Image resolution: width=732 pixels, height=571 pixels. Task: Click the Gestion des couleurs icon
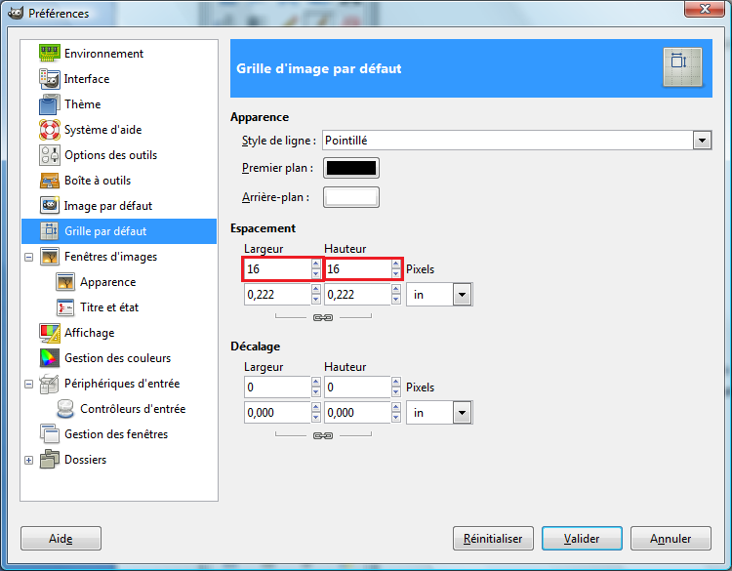pyautogui.click(x=50, y=358)
